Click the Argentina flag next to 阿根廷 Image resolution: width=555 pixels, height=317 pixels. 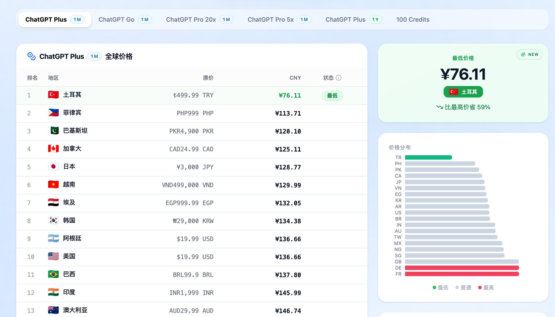tap(53, 238)
